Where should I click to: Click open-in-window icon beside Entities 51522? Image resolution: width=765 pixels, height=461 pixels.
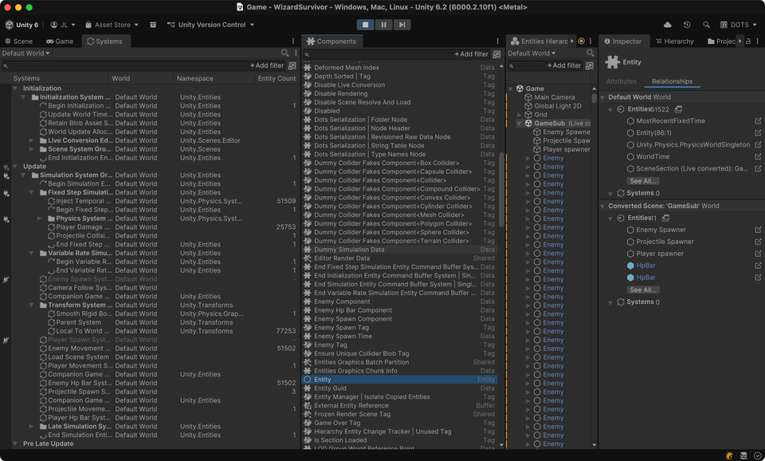pyautogui.click(x=678, y=109)
